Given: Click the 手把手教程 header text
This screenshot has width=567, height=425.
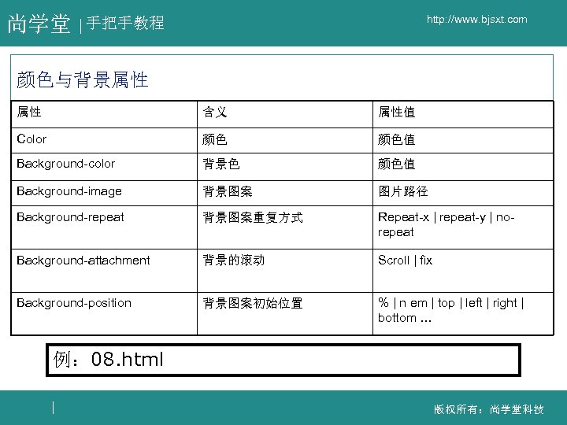Looking at the screenshot, I should click(x=125, y=23).
